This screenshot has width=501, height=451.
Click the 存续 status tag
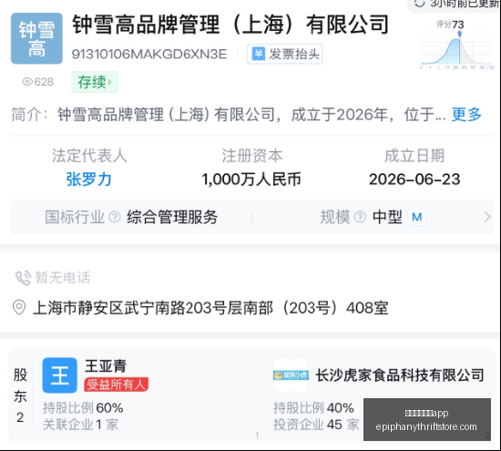[95, 82]
